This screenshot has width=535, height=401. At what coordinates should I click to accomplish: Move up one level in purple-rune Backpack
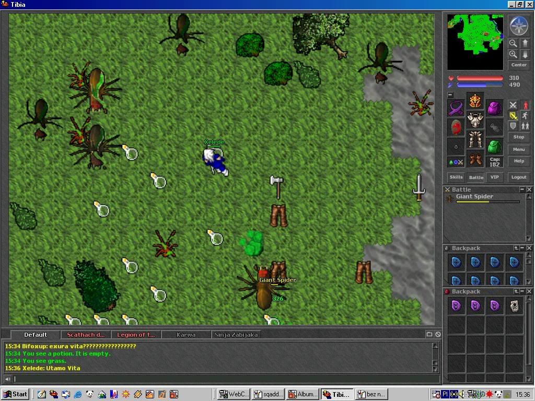click(516, 291)
